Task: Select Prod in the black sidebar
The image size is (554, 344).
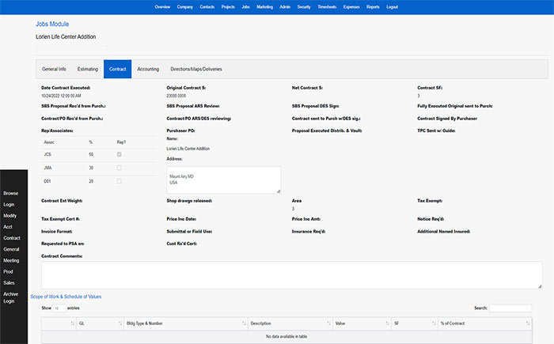Action: (8, 272)
